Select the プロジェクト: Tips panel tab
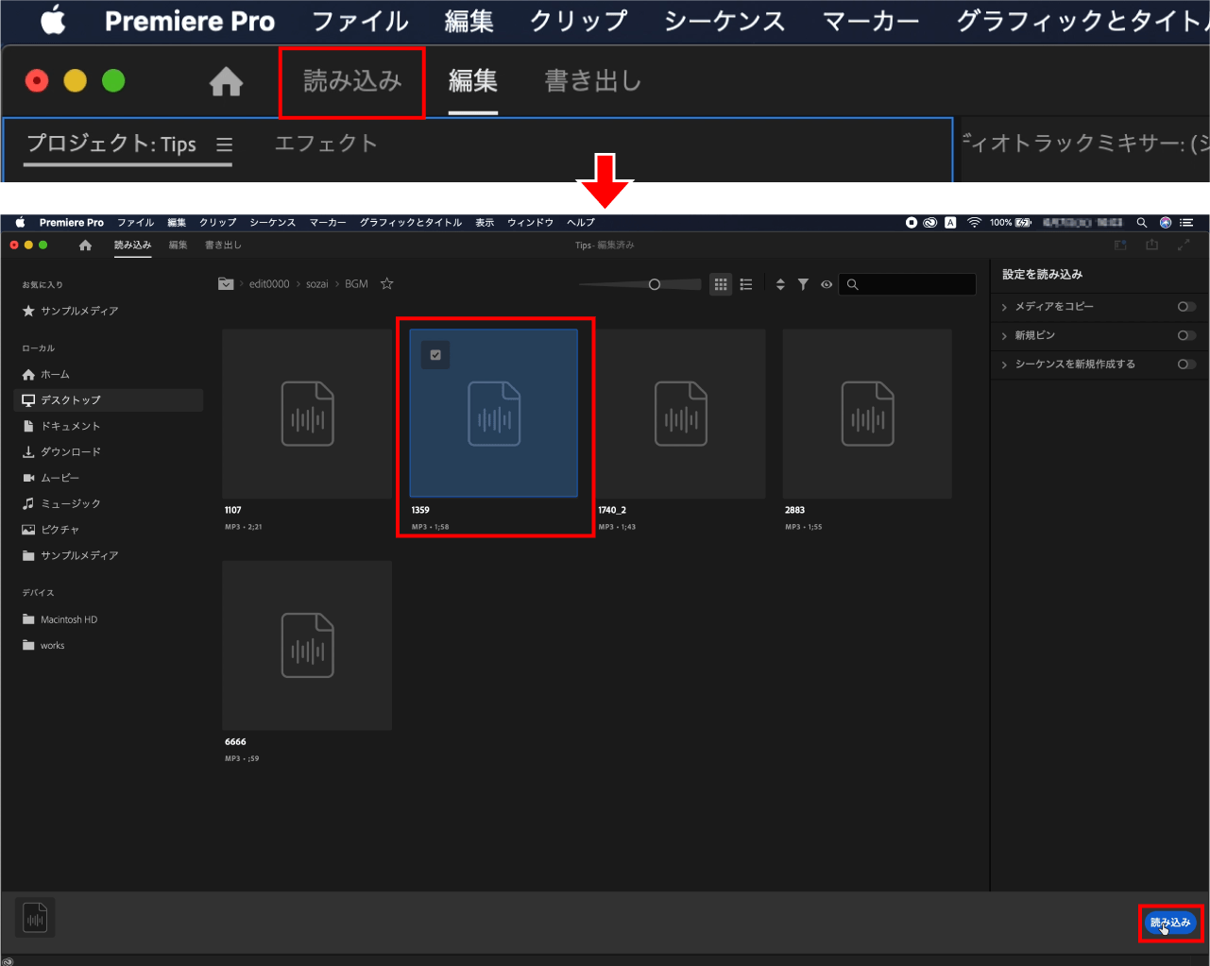The image size is (1210, 966). (111, 144)
